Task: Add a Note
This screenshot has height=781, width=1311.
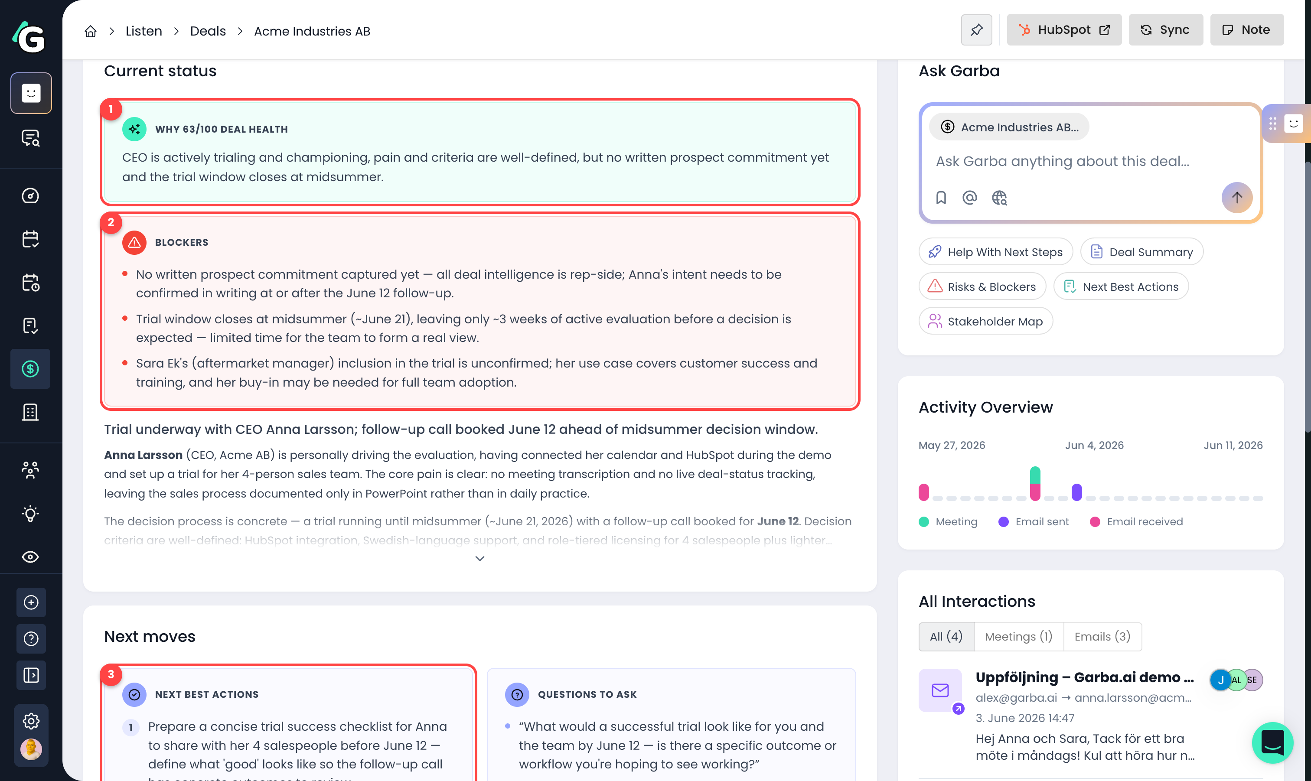Action: (x=1247, y=30)
